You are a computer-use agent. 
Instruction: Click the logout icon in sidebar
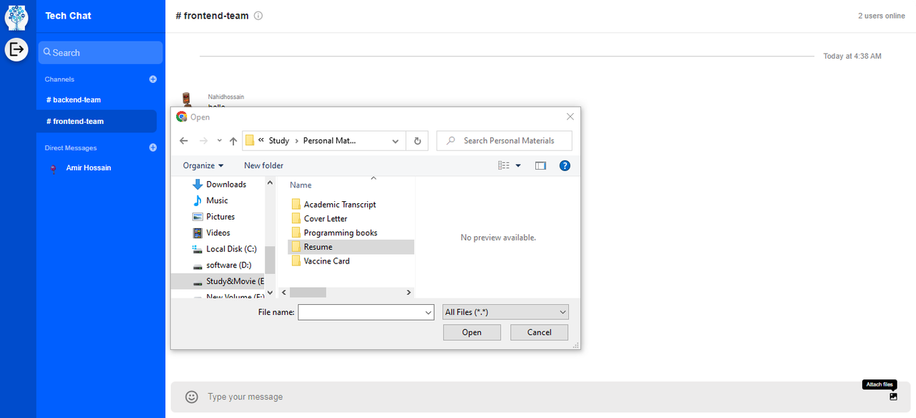coord(16,49)
